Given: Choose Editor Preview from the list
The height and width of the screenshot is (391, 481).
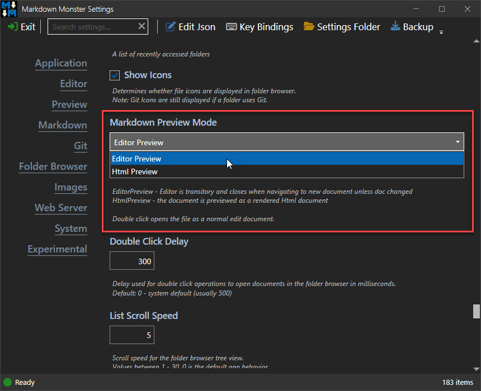Looking at the screenshot, I should pos(286,159).
